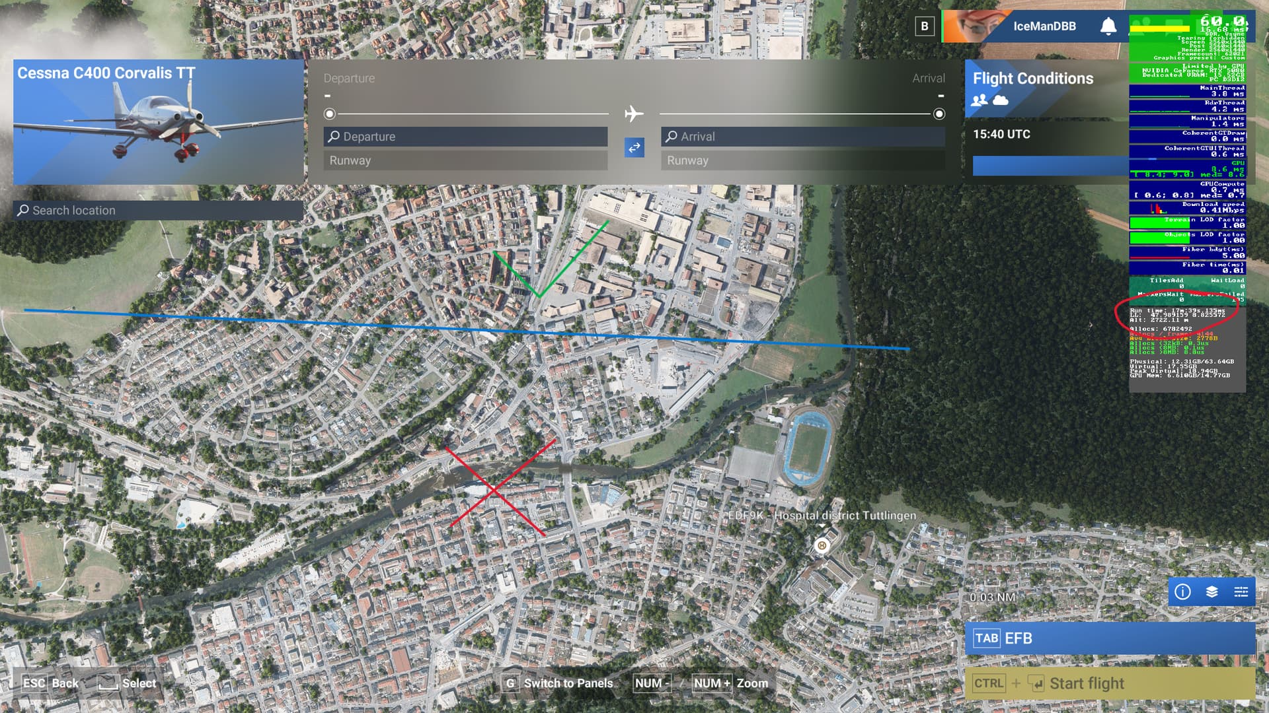Click the time of day slider bar
Image resolution: width=1269 pixels, height=713 pixels.
click(x=1051, y=166)
